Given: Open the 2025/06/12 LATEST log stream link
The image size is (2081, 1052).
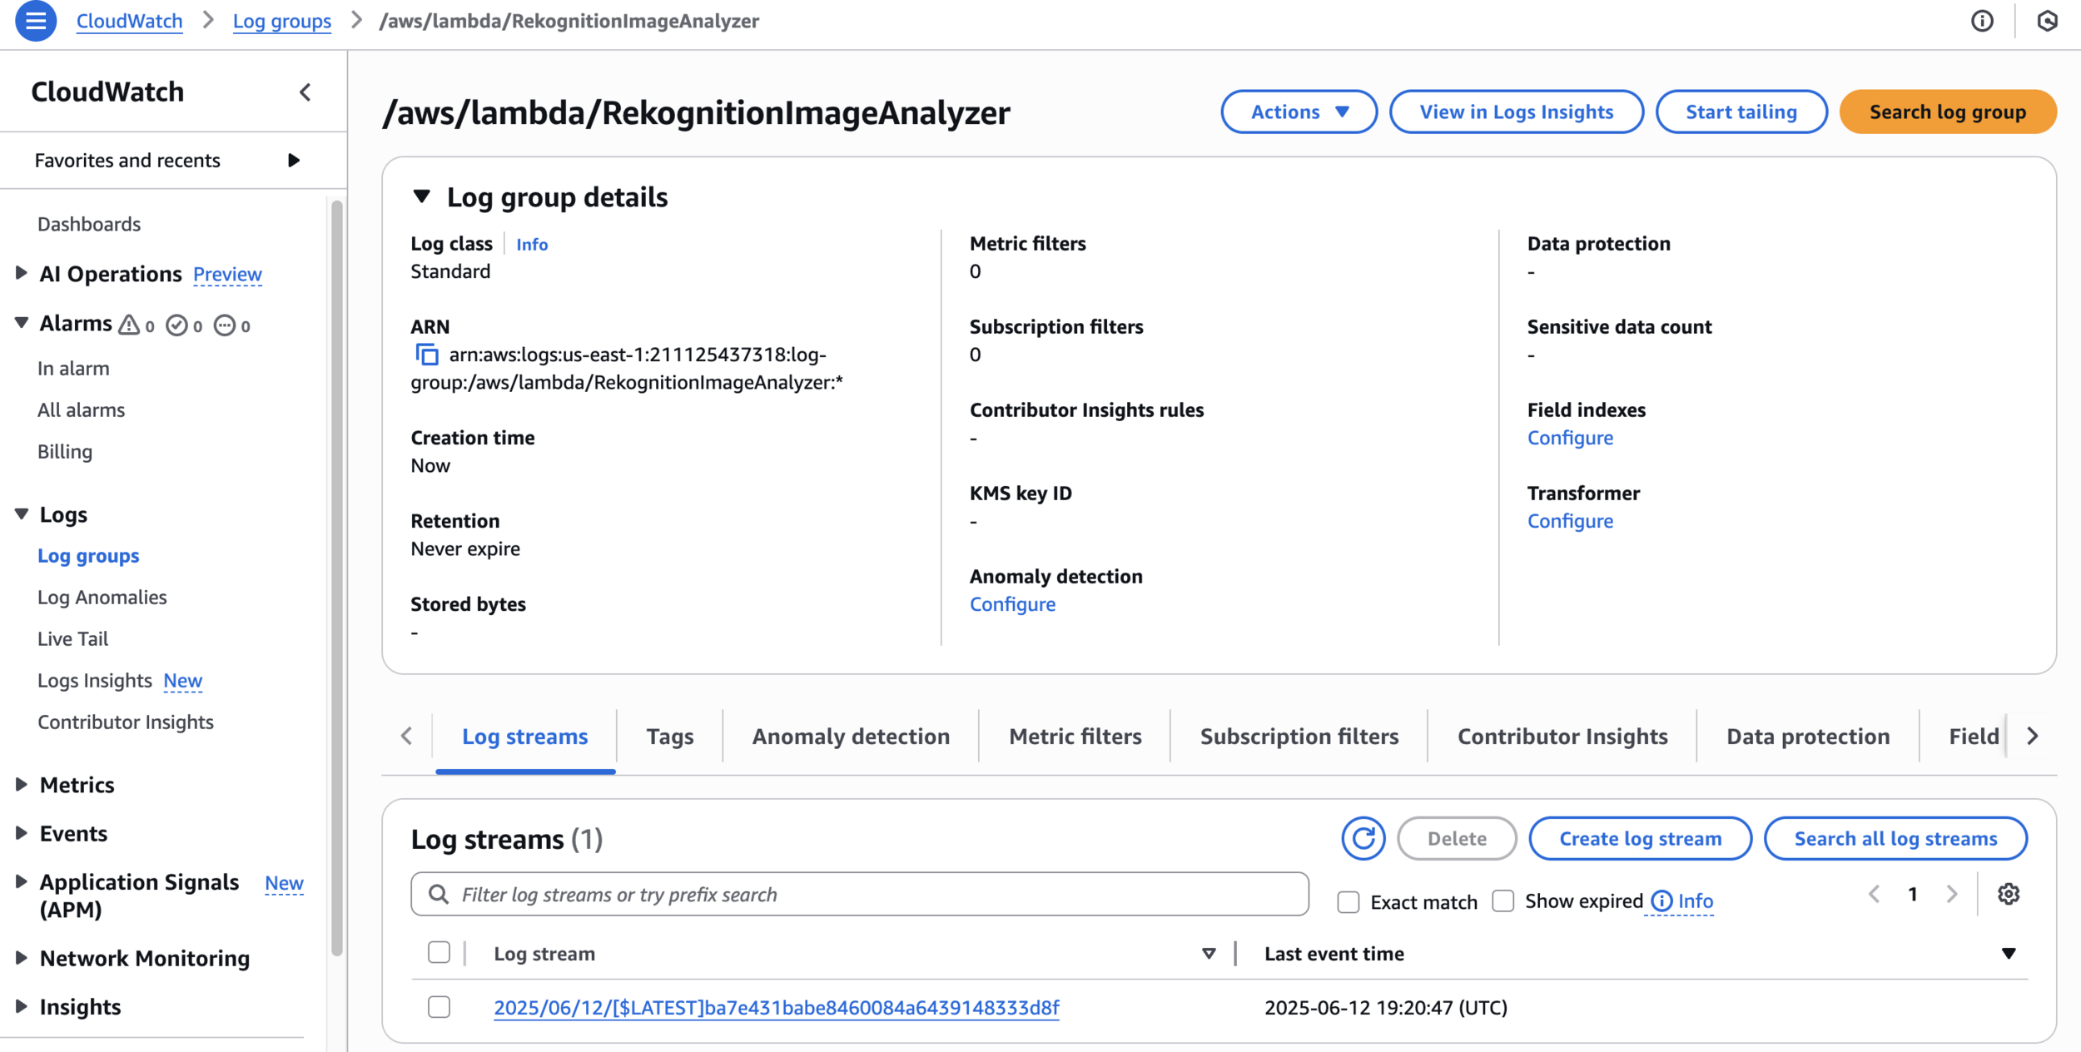Looking at the screenshot, I should (x=776, y=1008).
